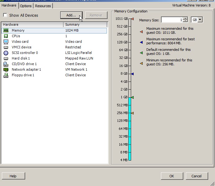Click the Help button
The image size is (215, 186).
click(x=13, y=176)
